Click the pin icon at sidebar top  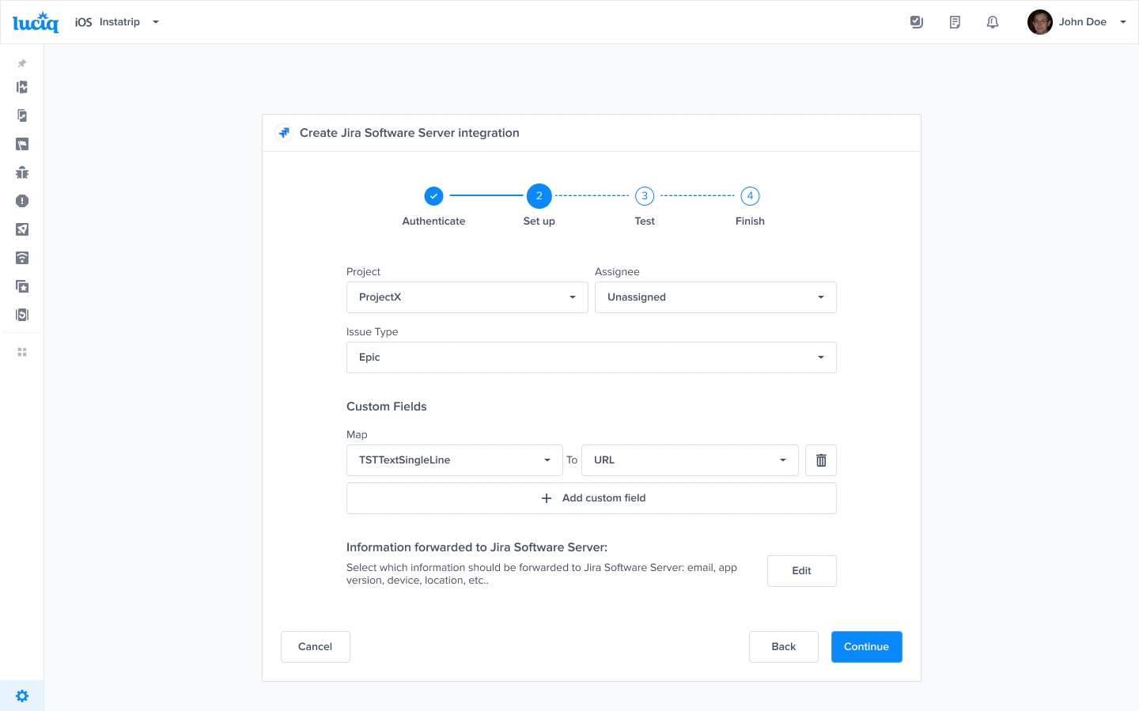(x=22, y=63)
